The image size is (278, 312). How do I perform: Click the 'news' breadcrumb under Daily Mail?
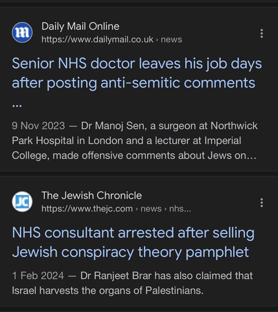click(x=171, y=39)
